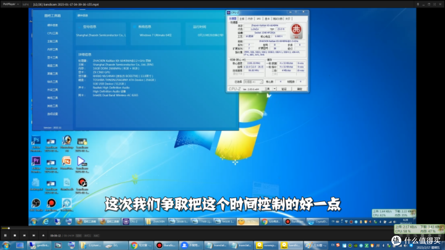This screenshot has height=250, width=445.
Task: Open the PotPlayer main menu dropdown
Action: click(11, 4)
